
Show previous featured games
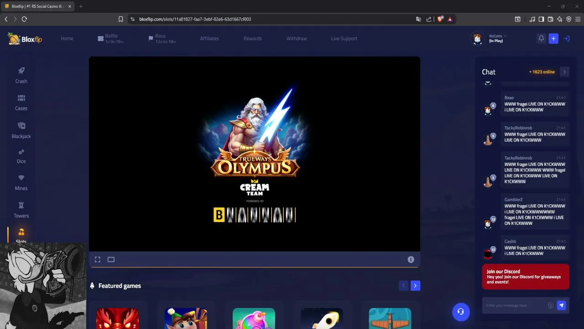click(x=403, y=286)
